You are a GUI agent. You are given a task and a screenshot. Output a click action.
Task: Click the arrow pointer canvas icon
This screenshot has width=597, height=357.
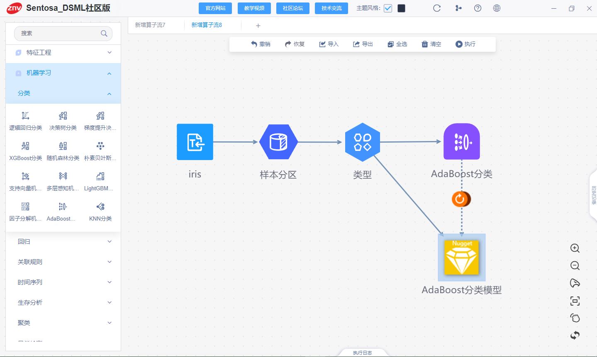pyautogui.click(x=575, y=283)
